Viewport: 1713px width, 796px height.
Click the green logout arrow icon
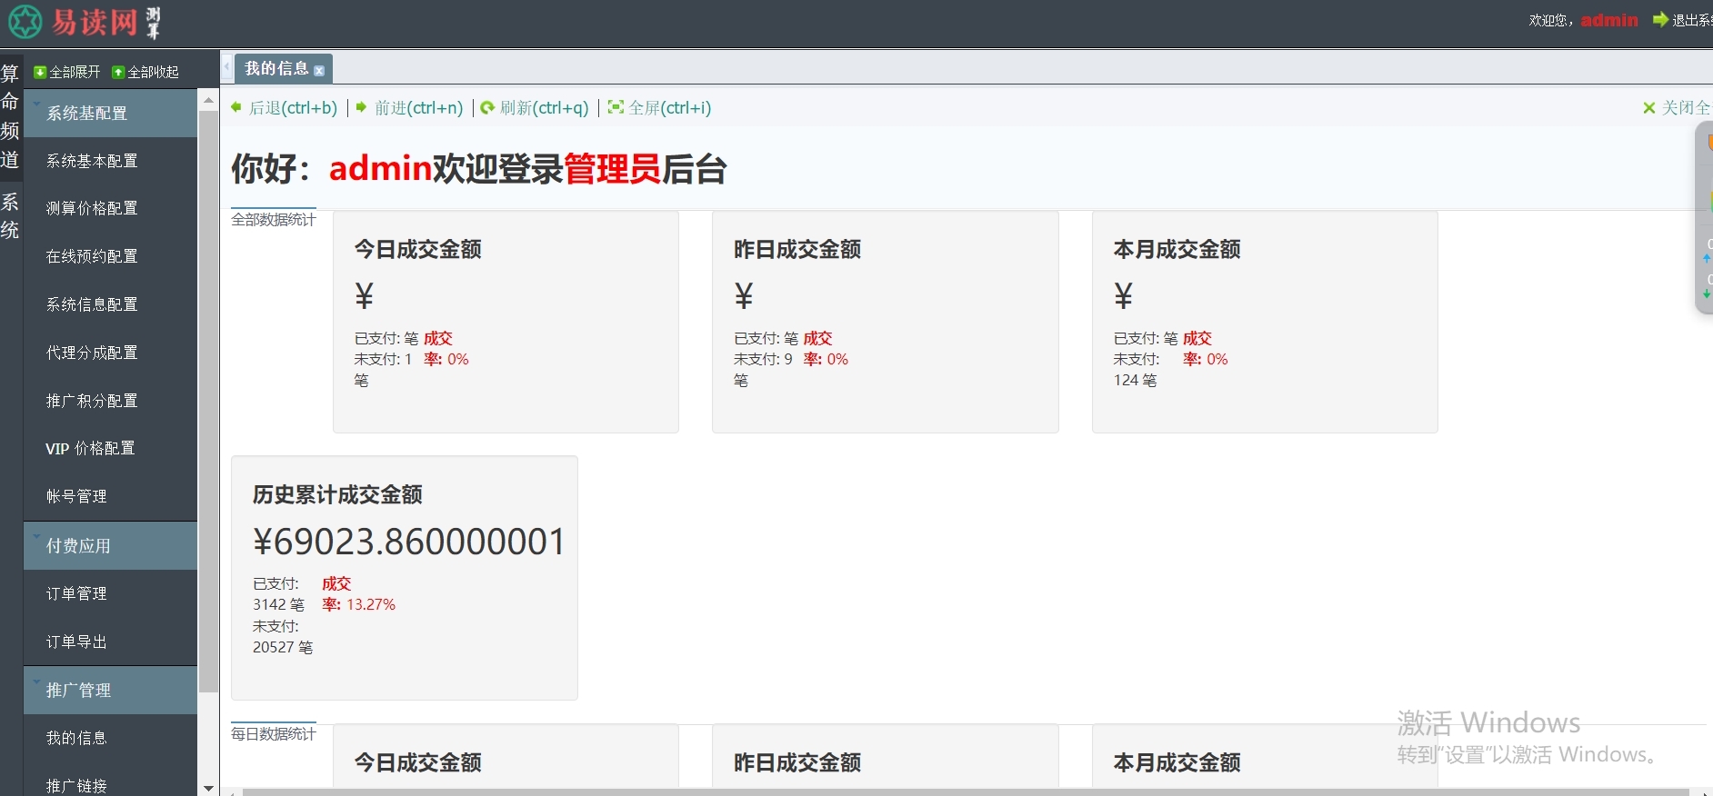pyautogui.click(x=1660, y=19)
